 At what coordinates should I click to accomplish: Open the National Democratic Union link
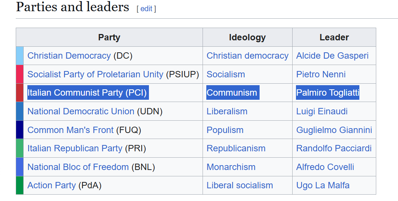81,111
